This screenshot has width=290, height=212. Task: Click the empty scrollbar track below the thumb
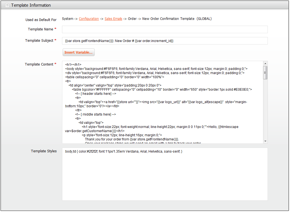coord(265,111)
